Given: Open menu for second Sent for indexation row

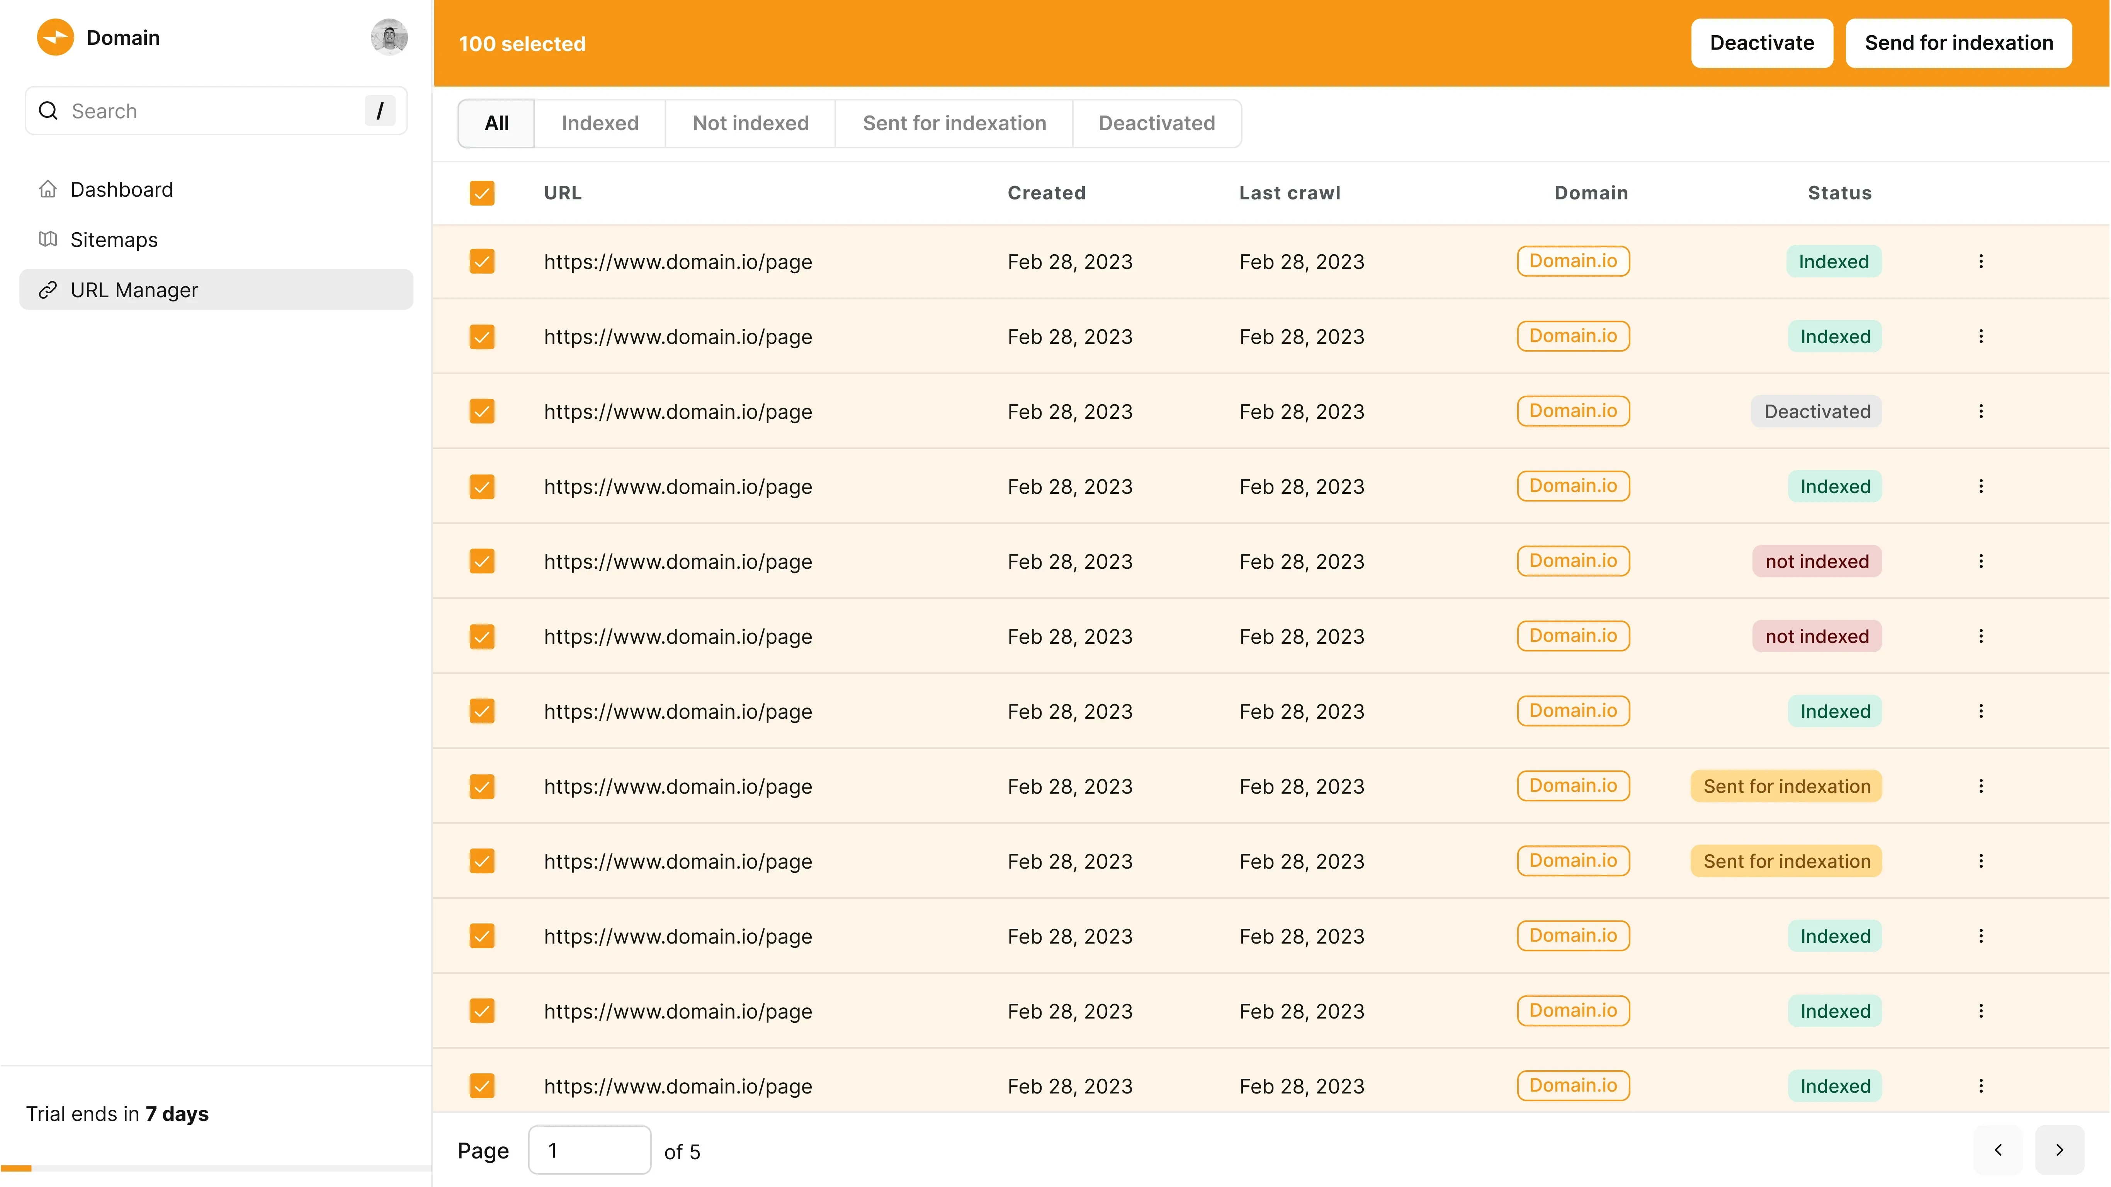Looking at the screenshot, I should coord(1981,862).
